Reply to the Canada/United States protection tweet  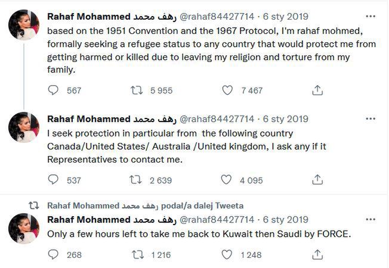[54, 179]
